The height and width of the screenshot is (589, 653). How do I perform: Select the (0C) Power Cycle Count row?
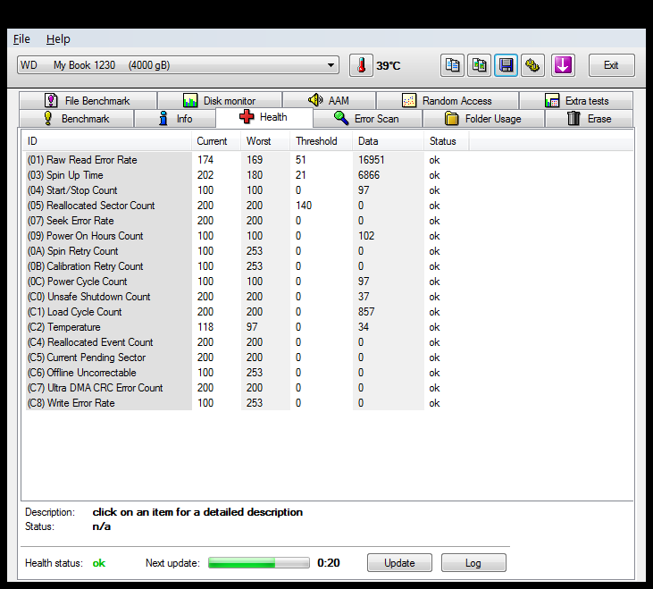(246, 282)
